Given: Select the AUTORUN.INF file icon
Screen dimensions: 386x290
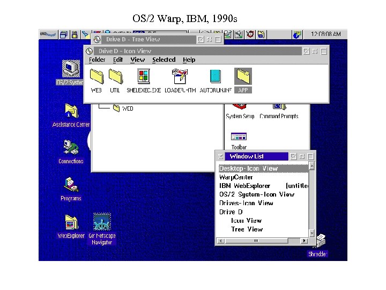Looking at the screenshot, I should [216, 81].
